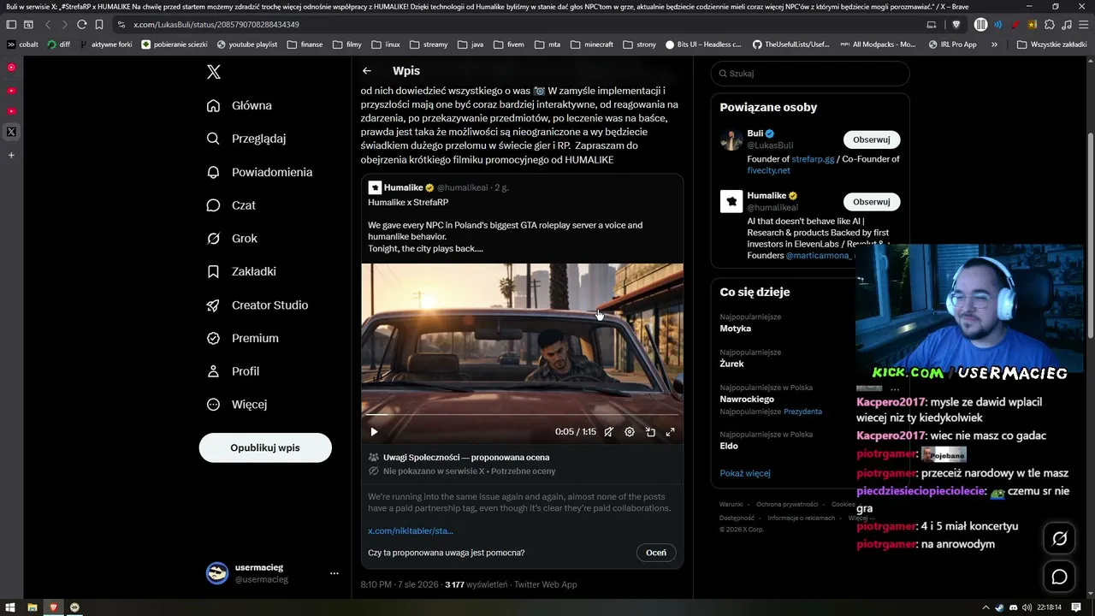The width and height of the screenshot is (1095, 616).
Task: Expand the Więcej menu
Action: pos(237,404)
